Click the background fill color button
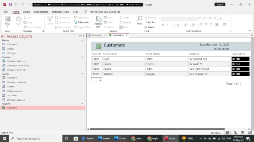This screenshot has width=254, height=142. point(193,25)
